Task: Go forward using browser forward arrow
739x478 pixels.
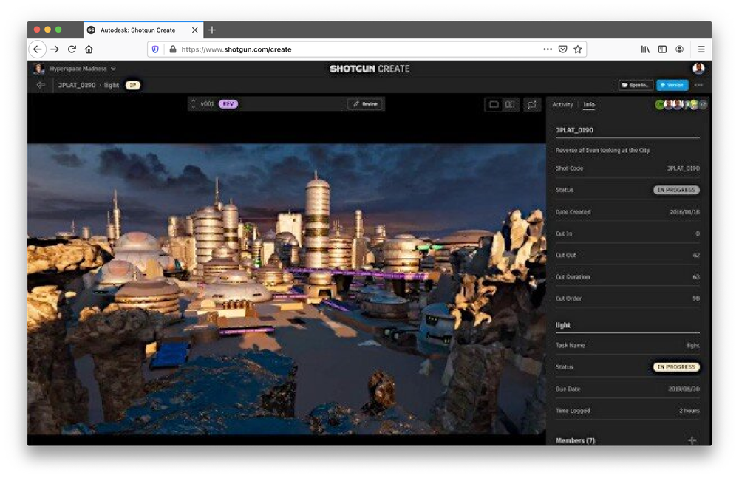Action: [x=55, y=49]
